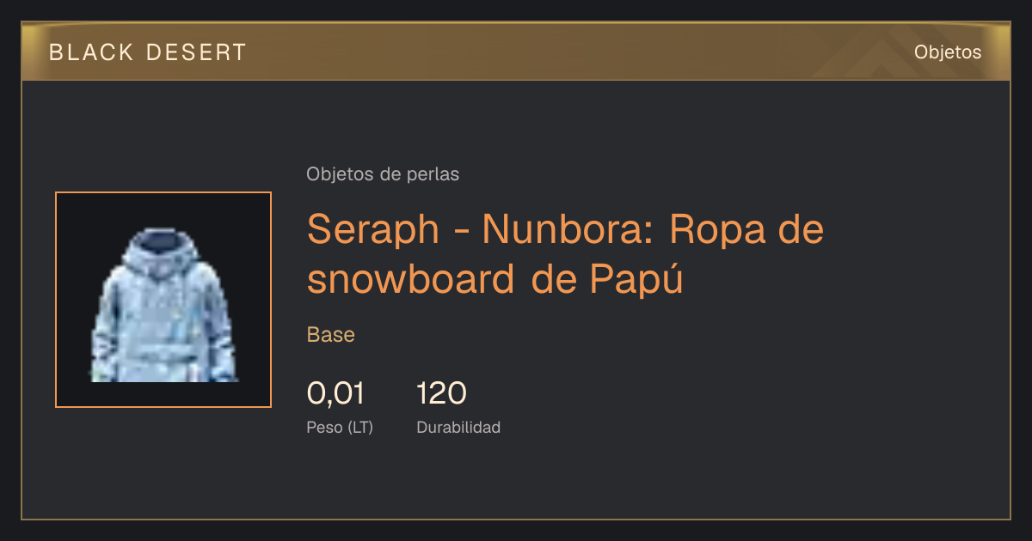1032x541 pixels.
Task: Click the Durabilidad label
Action: [458, 428]
